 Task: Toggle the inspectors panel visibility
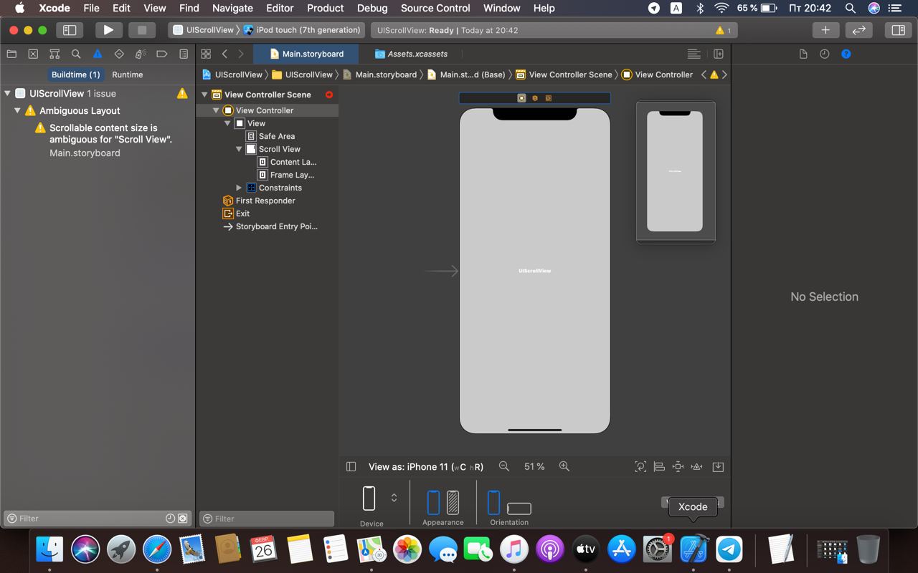[x=897, y=30]
